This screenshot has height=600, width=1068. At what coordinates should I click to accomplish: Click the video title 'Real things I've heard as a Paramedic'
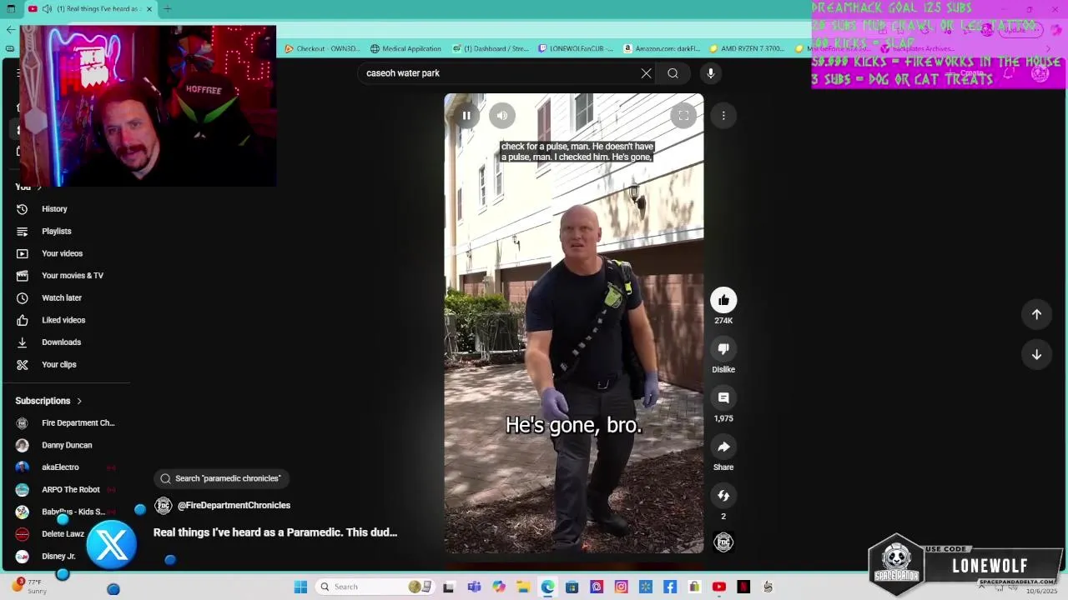275,532
